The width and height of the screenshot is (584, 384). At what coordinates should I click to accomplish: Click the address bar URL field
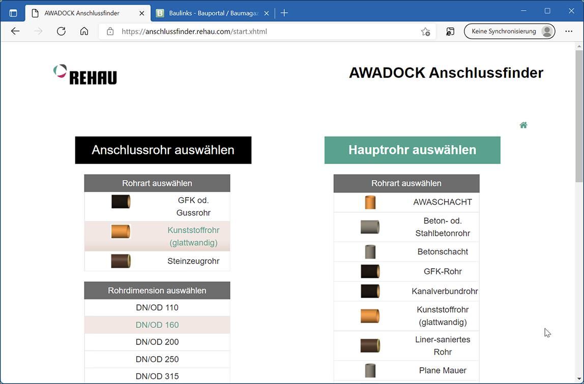point(268,31)
